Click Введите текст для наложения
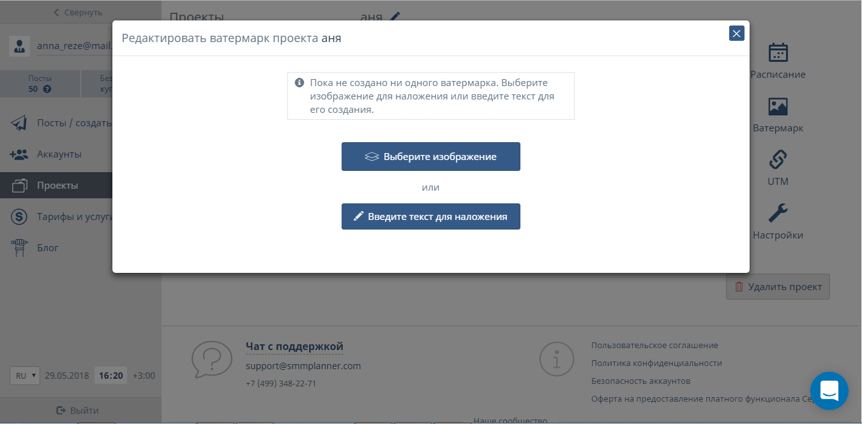The image size is (862, 424). 431,216
